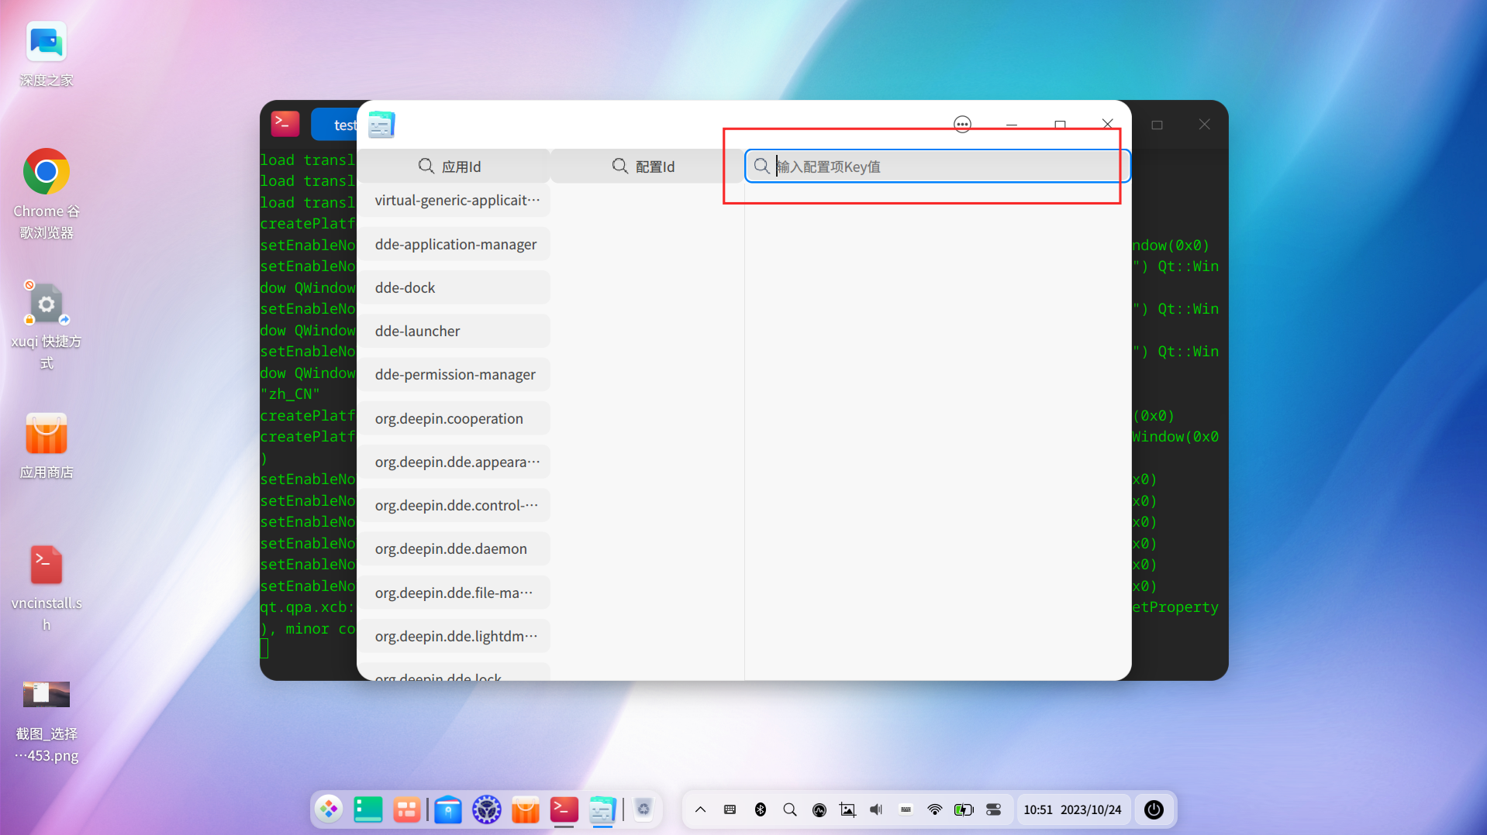This screenshot has width=1487, height=835.
Task: Open volume control from the tray
Action: tap(876, 809)
